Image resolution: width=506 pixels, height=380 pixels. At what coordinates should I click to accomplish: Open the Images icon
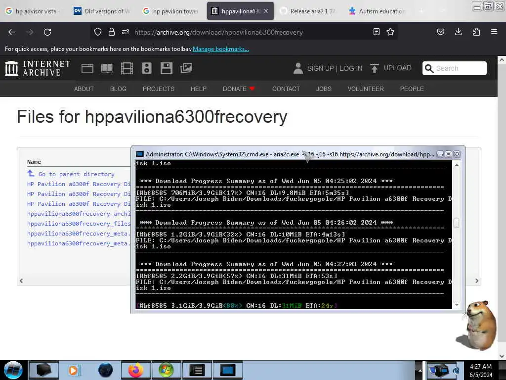coord(186,68)
